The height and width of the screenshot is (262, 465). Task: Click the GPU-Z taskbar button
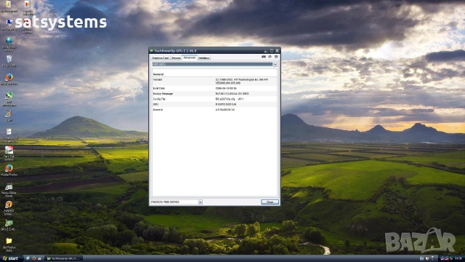63,259
